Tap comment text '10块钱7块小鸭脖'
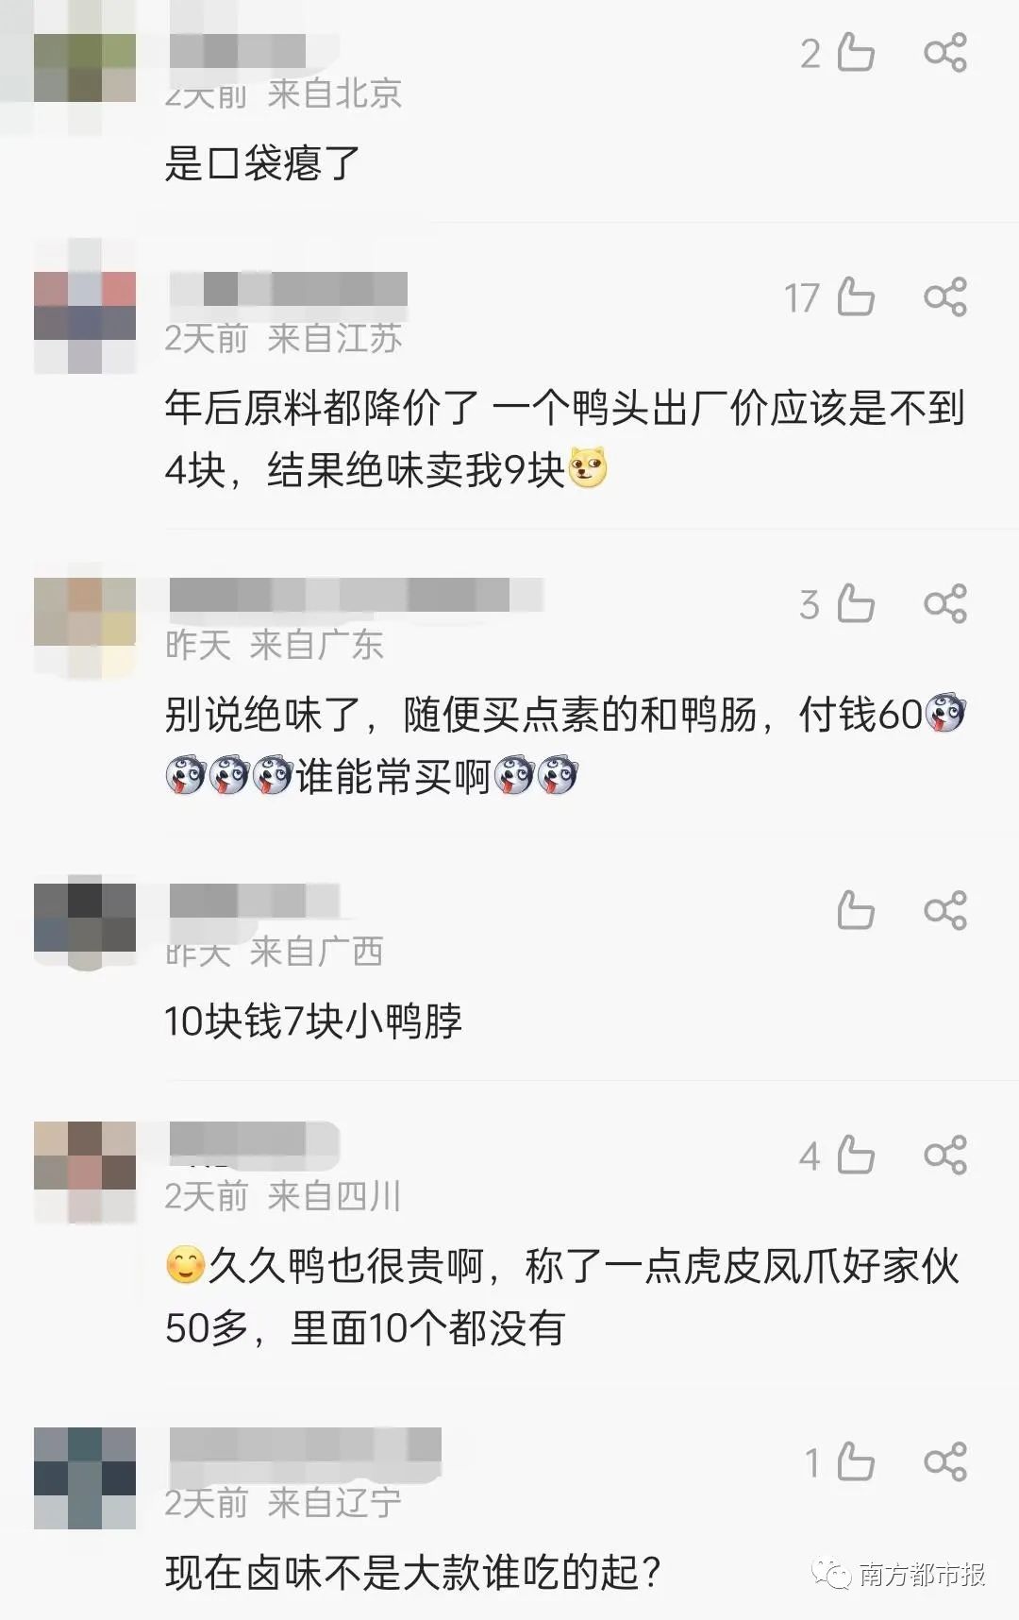This screenshot has width=1019, height=1620. click(x=313, y=1021)
